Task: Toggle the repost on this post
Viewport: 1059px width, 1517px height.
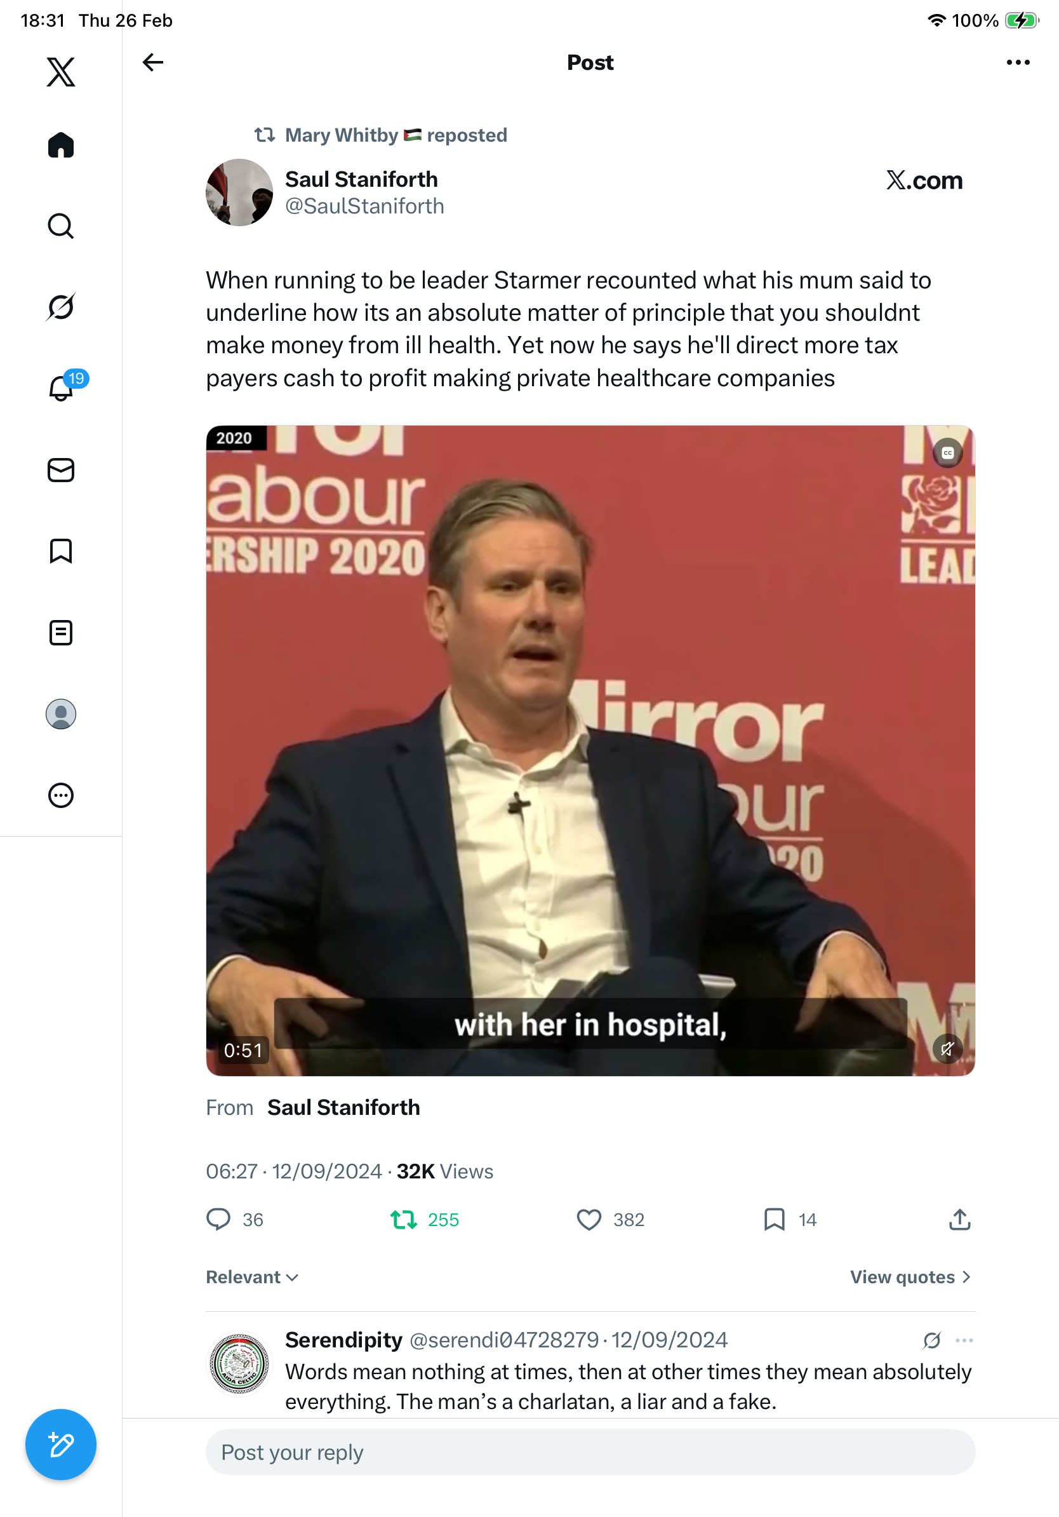Action: pyautogui.click(x=403, y=1220)
